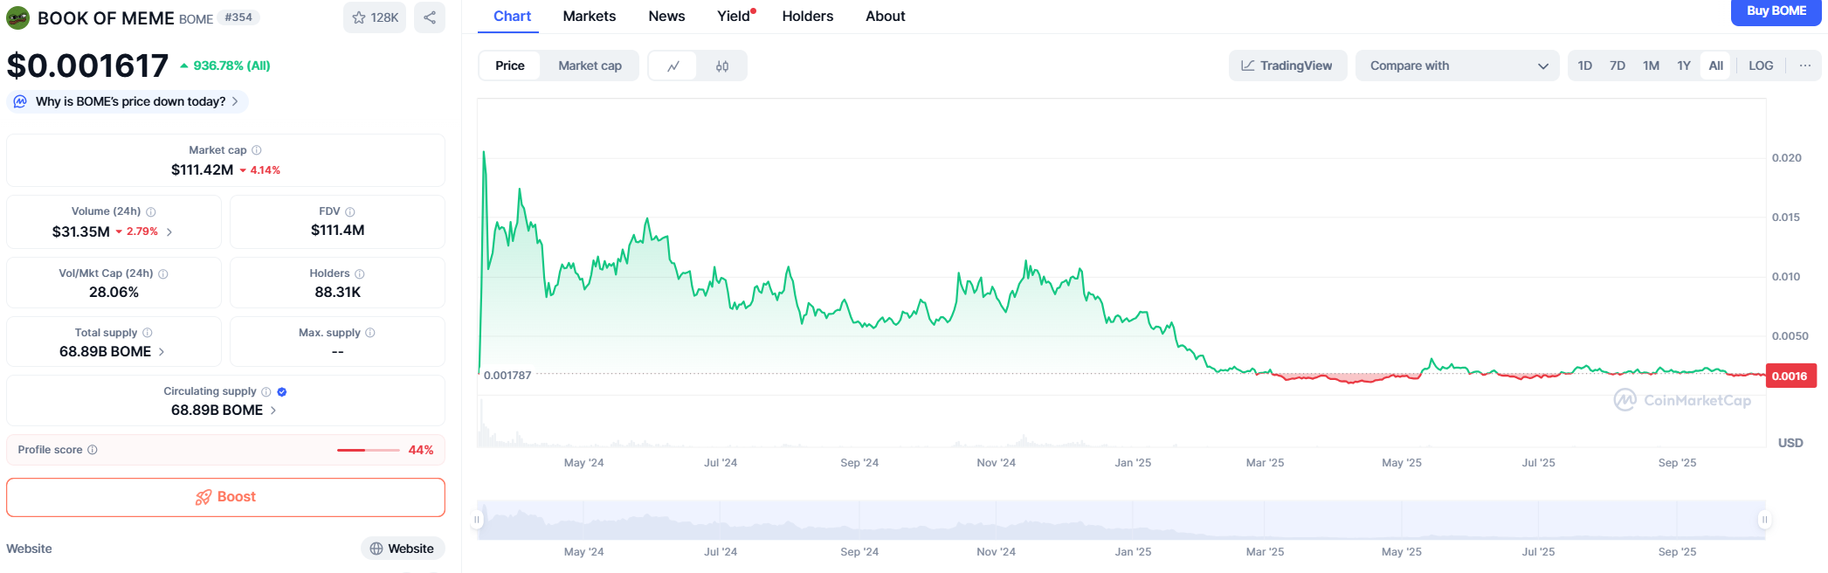
Task: Click the Profile score info icon
Action: click(x=93, y=450)
